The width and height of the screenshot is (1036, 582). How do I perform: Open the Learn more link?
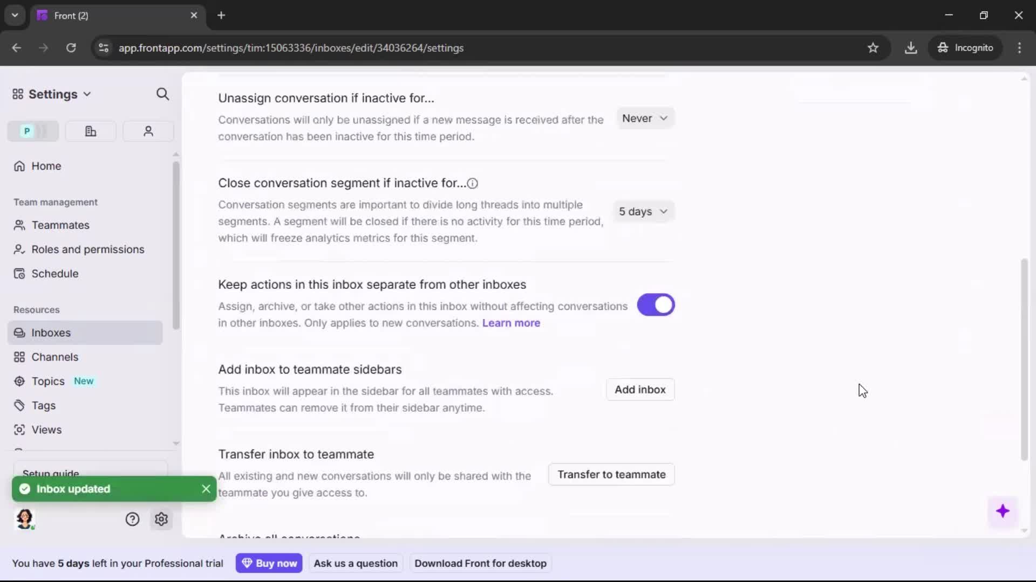pyautogui.click(x=511, y=323)
